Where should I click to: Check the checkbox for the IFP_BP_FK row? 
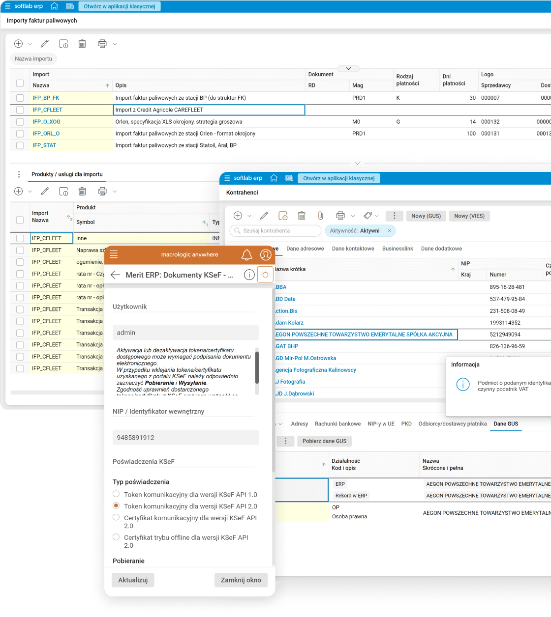pos(20,98)
